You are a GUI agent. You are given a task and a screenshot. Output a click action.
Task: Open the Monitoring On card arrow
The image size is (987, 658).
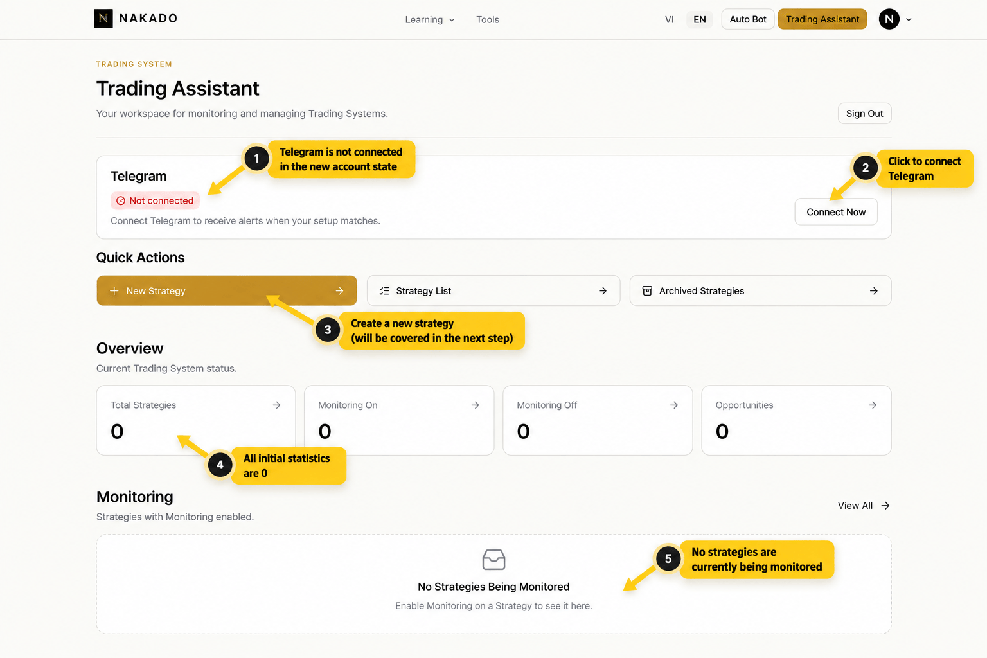[475, 405]
